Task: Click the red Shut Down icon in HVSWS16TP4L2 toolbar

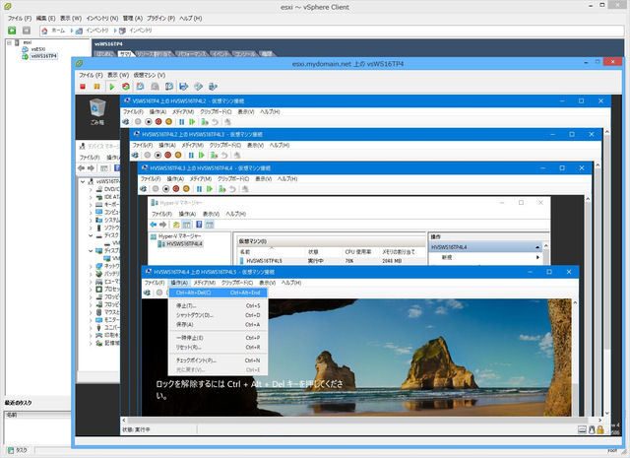Action: click(x=158, y=122)
